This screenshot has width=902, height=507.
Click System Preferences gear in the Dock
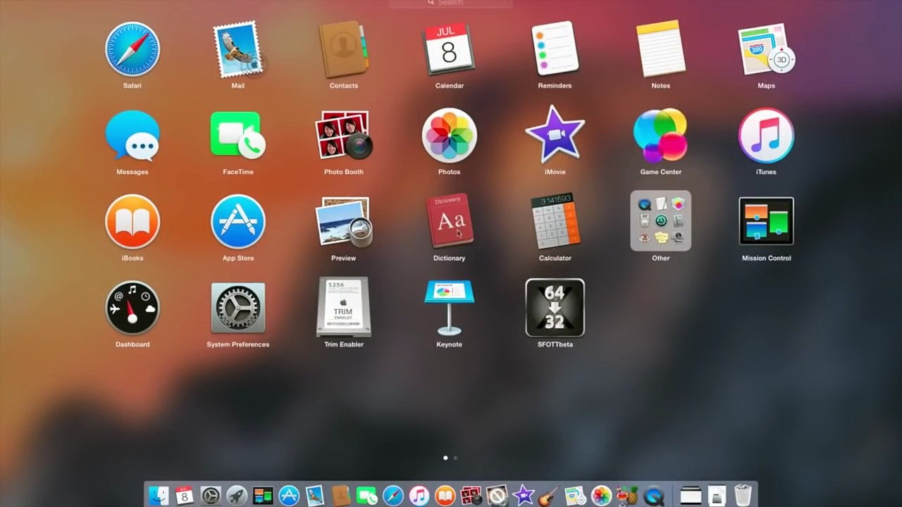click(x=211, y=496)
